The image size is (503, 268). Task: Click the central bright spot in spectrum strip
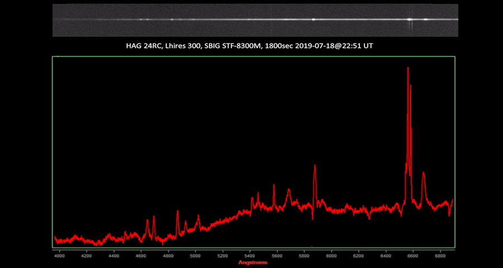pos(314,19)
